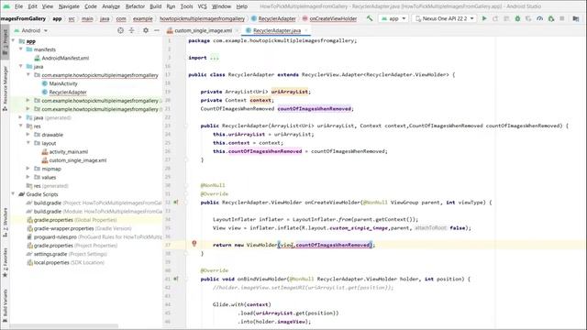Collapse the layout folder node
This screenshot has height=330, width=587.
28,143
